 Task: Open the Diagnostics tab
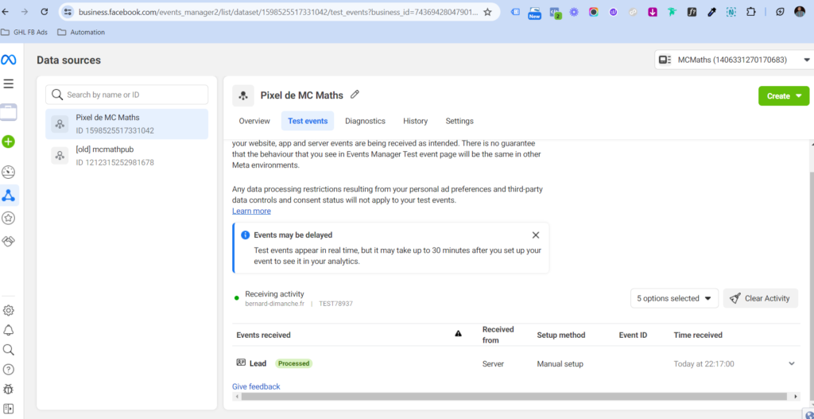365,121
